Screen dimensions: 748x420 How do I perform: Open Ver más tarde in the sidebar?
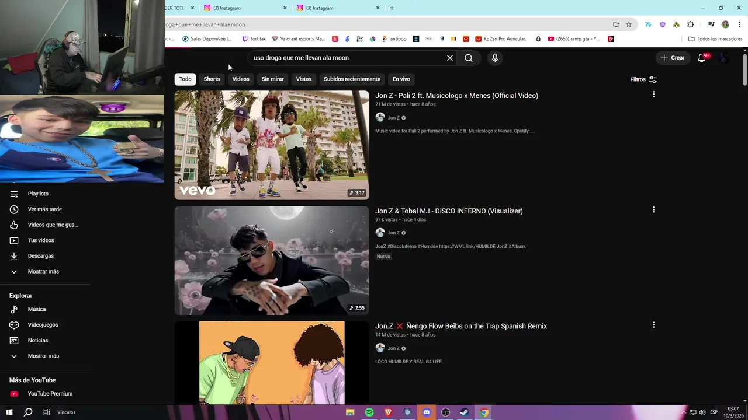coord(44,209)
